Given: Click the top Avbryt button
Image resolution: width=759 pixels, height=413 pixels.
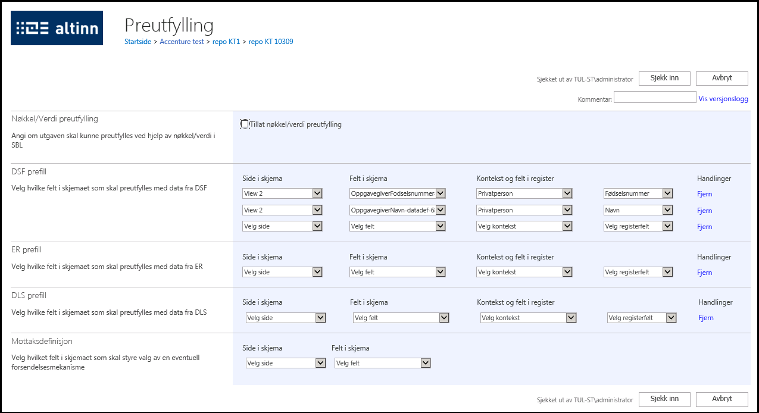Looking at the screenshot, I should point(721,78).
